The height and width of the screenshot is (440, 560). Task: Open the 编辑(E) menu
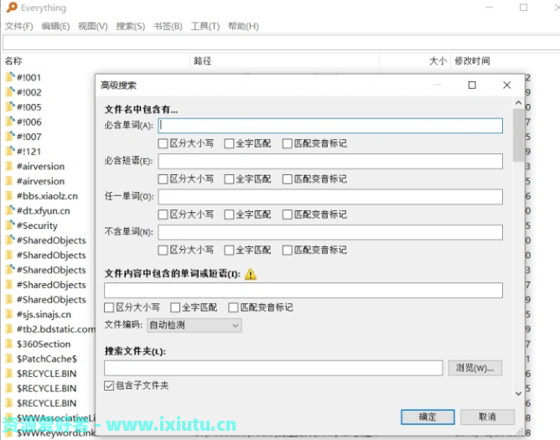point(55,26)
